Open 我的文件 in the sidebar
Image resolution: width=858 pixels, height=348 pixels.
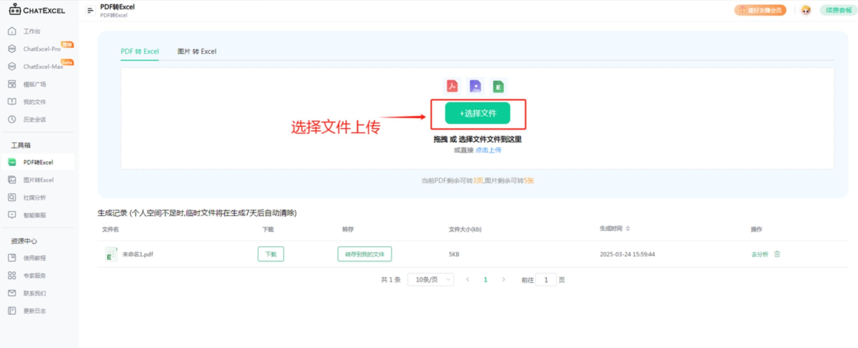pos(35,102)
